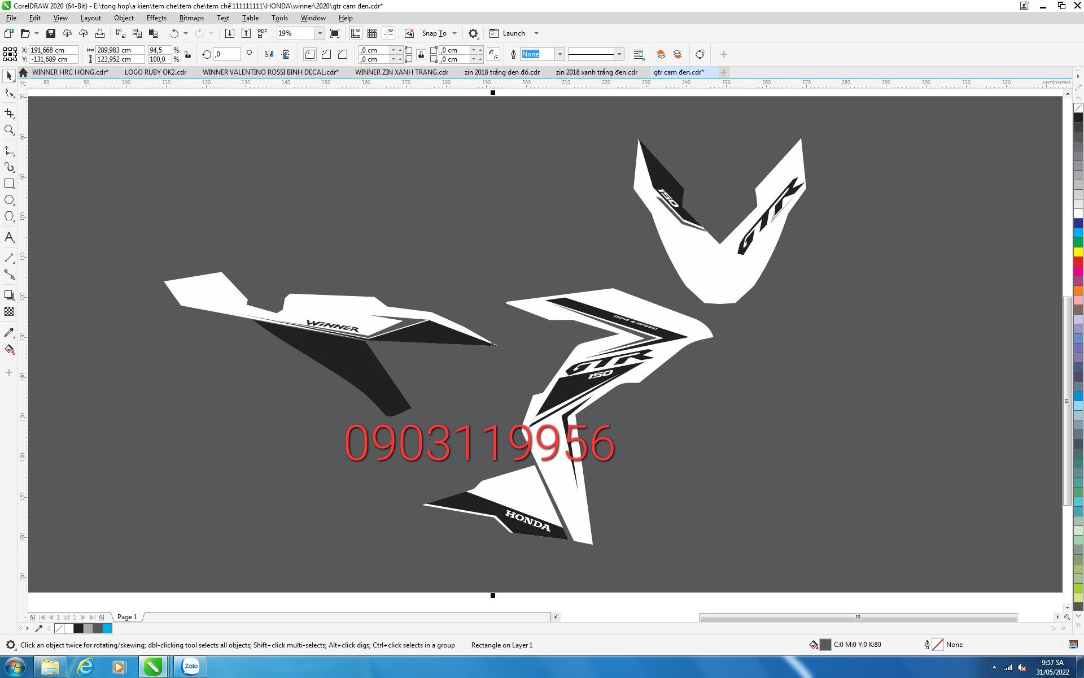Click the X position input field
The width and height of the screenshot is (1084, 678).
(x=53, y=50)
